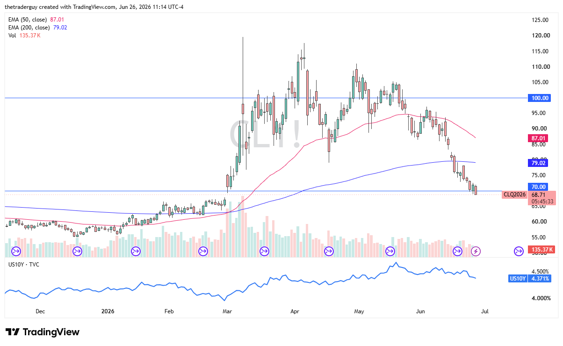The height and width of the screenshot is (346, 563).
Task: Click the Feb label on the time axis
Action: point(169,311)
